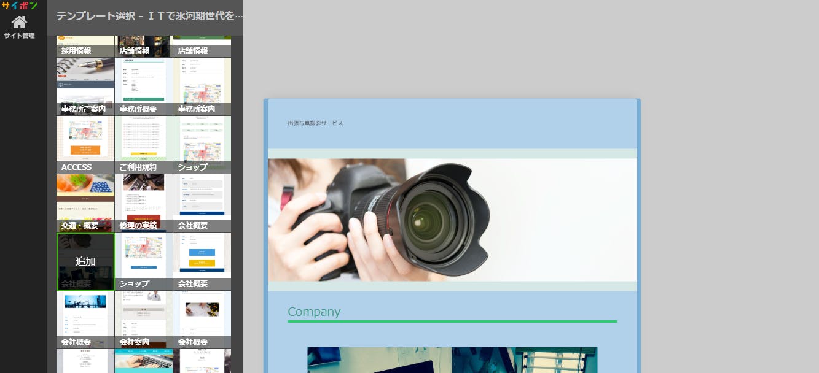Click the Company heading in the preview
Image resolution: width=819 pixels, height=373 pixels.
pyautogui.click(x=314, y=312)
